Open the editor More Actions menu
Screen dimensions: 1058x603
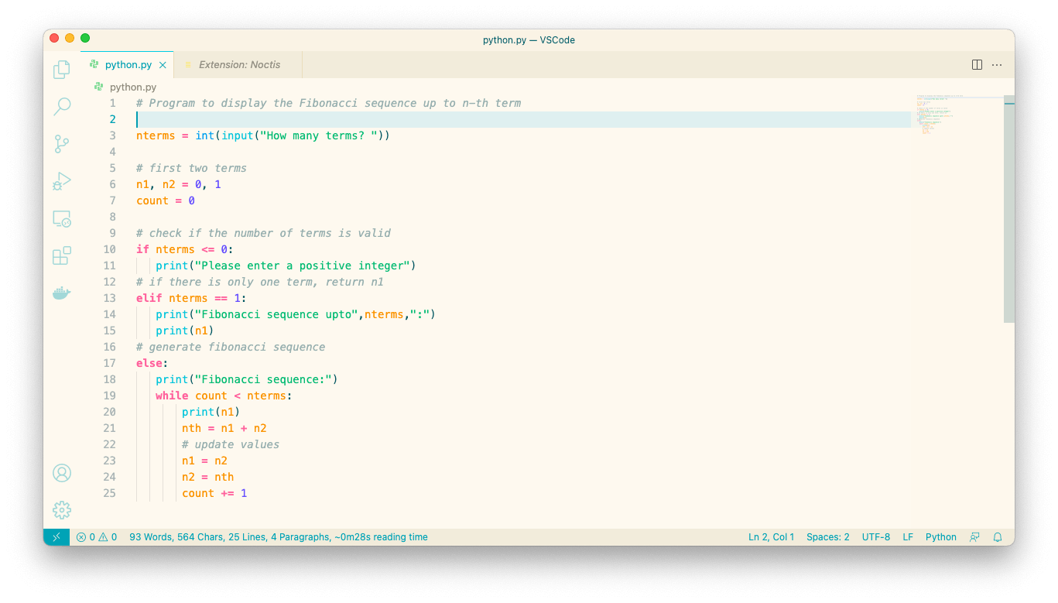coord(997,65)
